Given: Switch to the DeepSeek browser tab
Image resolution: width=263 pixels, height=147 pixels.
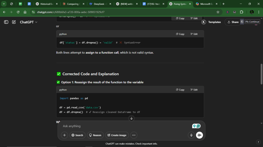Looking at the screenshot, I should (x=99, y=4).
